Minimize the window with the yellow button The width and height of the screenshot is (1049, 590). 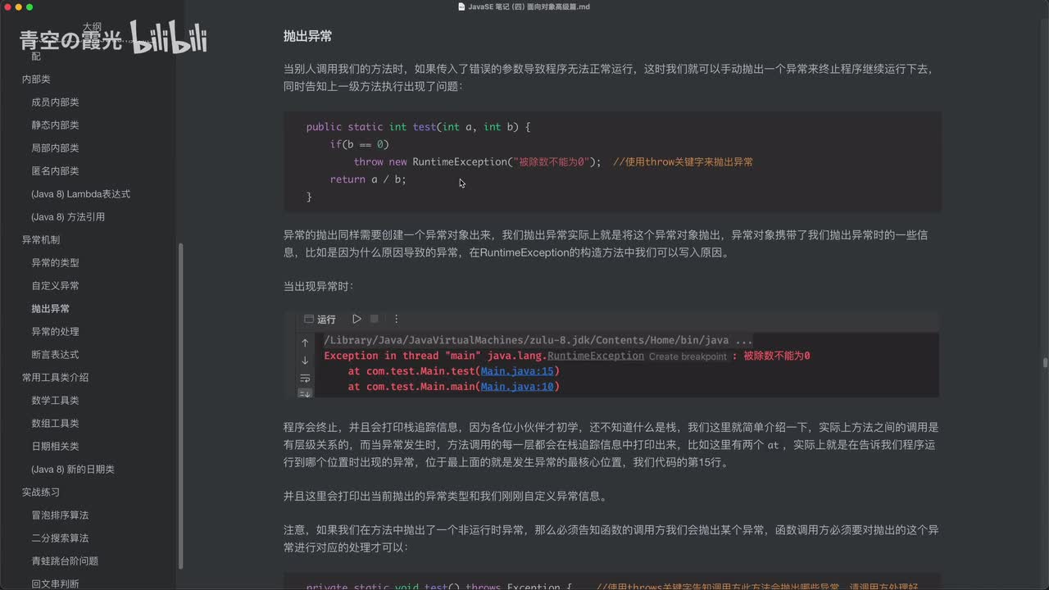click(x=19, y=7)
